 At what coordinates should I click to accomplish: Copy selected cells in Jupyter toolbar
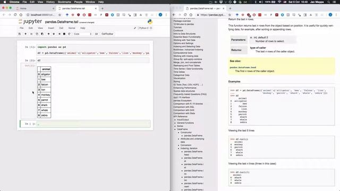[37, 34]
